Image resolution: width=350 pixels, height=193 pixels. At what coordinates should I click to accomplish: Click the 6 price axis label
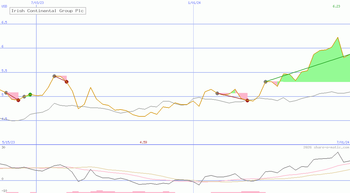[x=3, y=46]
